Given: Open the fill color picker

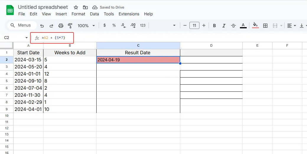Looking at the screenshot, I should pyautogui.click(x=256, y=26).
